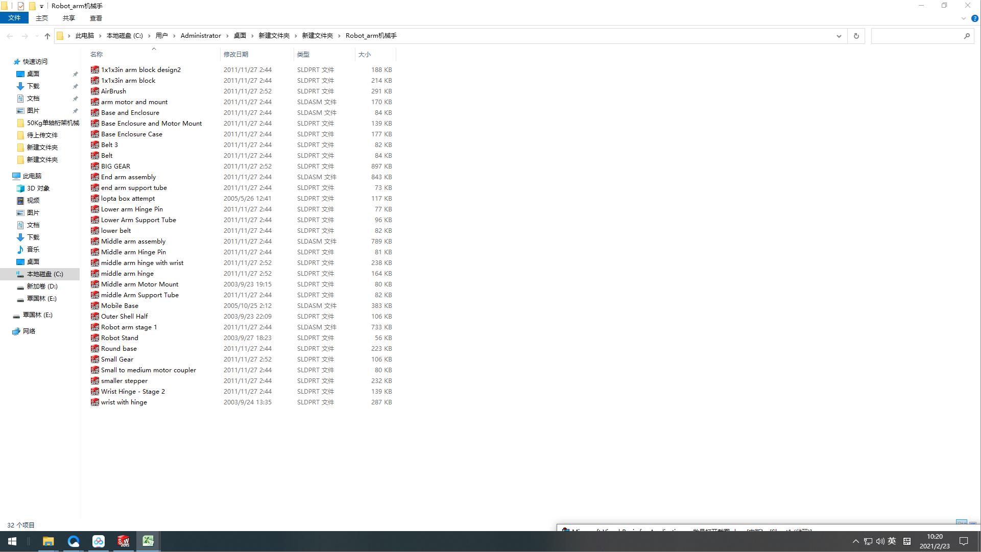
Task: Sort files by the 修改日期 column header
Action: point(236,54)
